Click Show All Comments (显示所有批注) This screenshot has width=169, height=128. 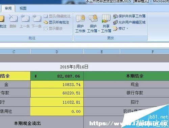pyautogui.click(x=56, y=22)
